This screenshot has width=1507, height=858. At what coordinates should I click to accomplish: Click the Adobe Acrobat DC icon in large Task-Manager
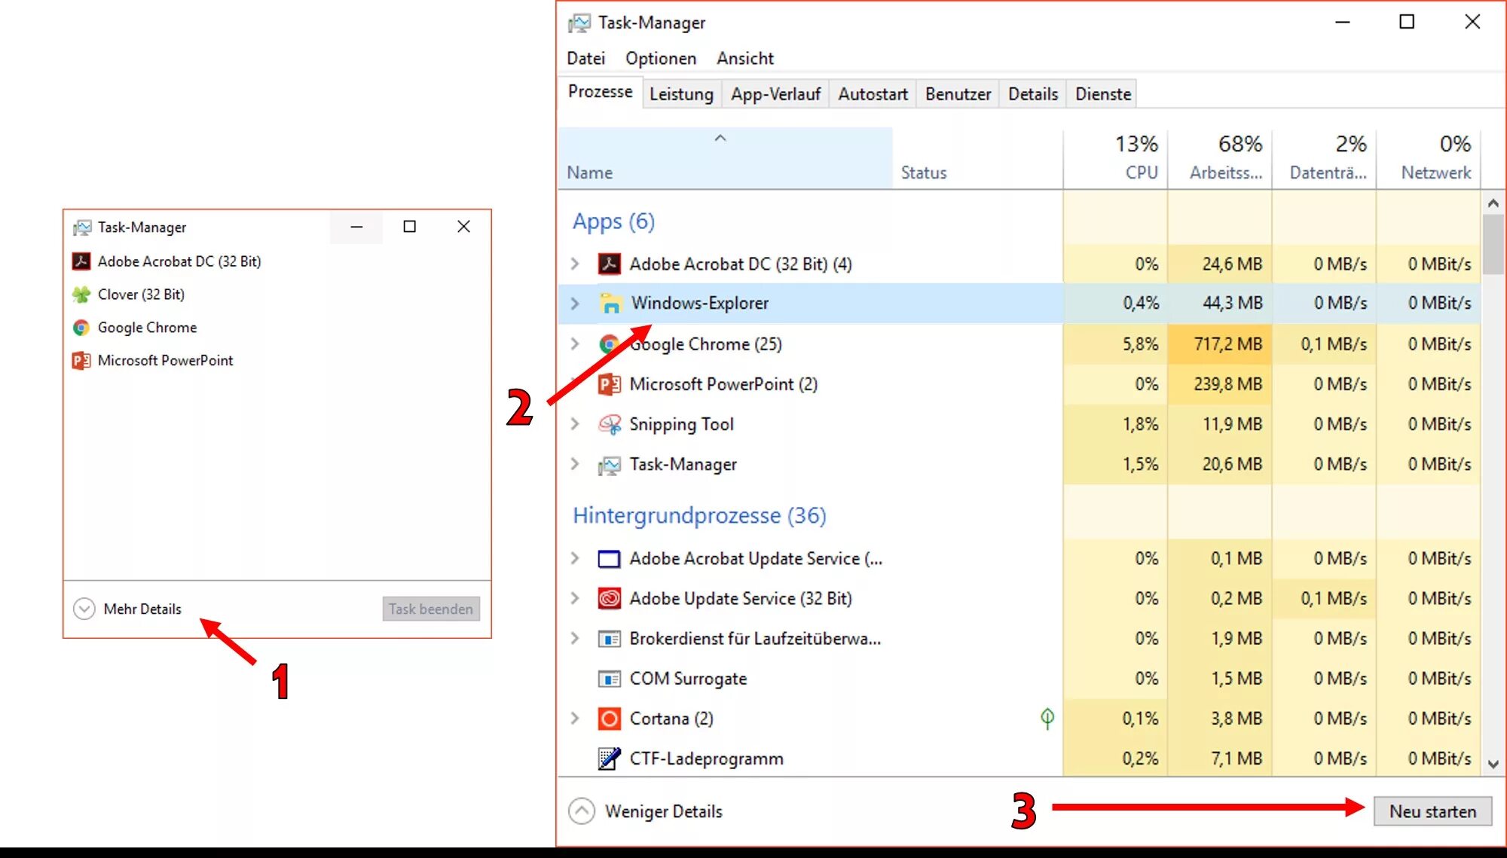[609, 264]
